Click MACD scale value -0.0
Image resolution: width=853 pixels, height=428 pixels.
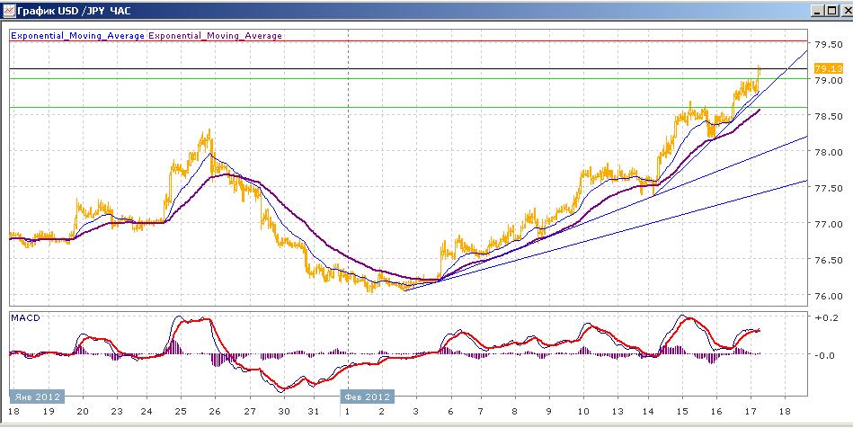point(826,355)
